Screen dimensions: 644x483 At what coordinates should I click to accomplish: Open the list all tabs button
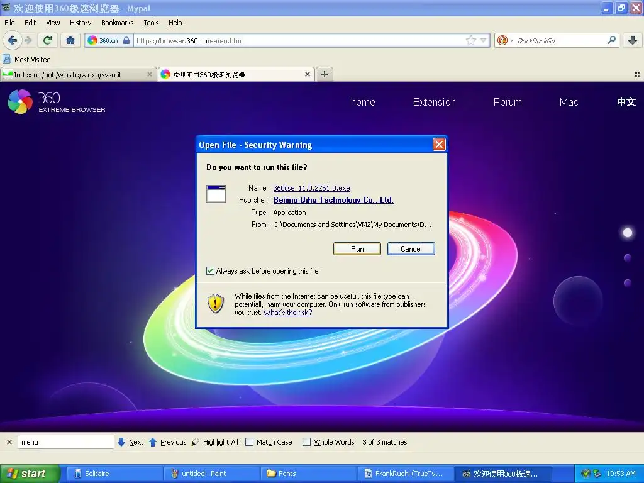[638, 74]
